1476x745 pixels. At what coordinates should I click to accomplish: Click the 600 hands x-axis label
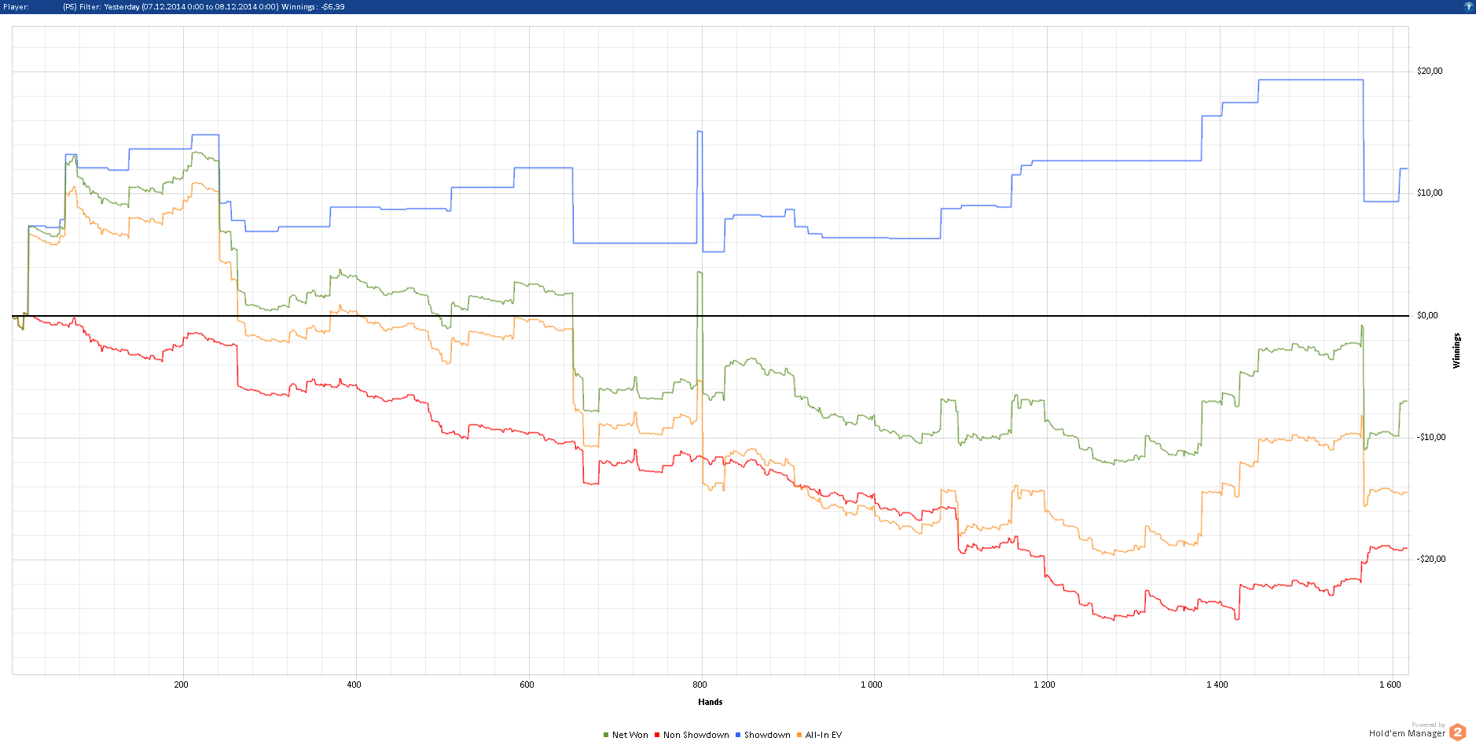[527, 684]
